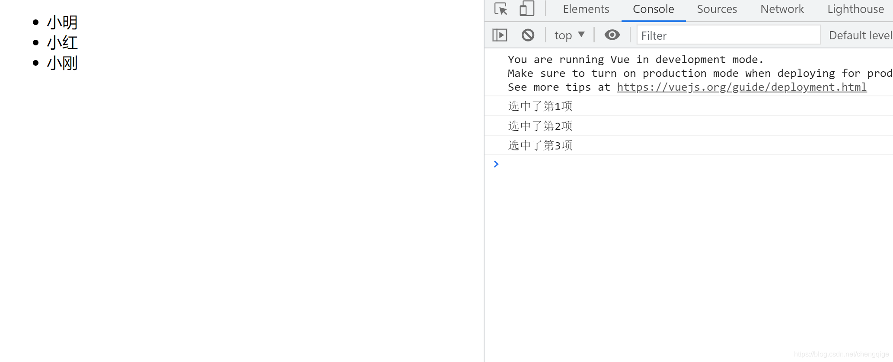
Task: Select the Console tab
Action: click(x=653, y=10)
